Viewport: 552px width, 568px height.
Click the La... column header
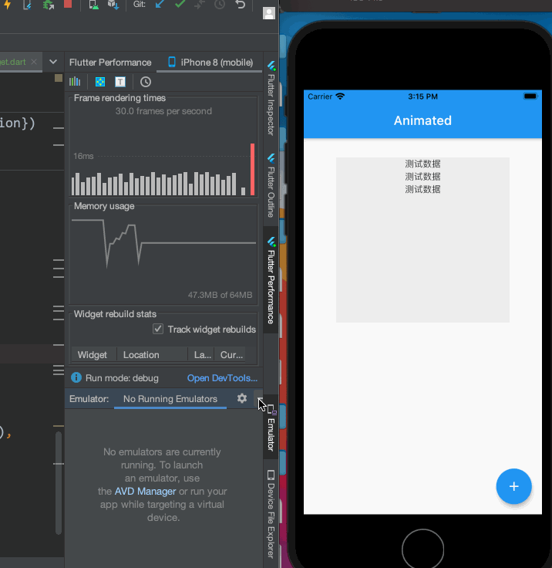(x=202, y=355)
